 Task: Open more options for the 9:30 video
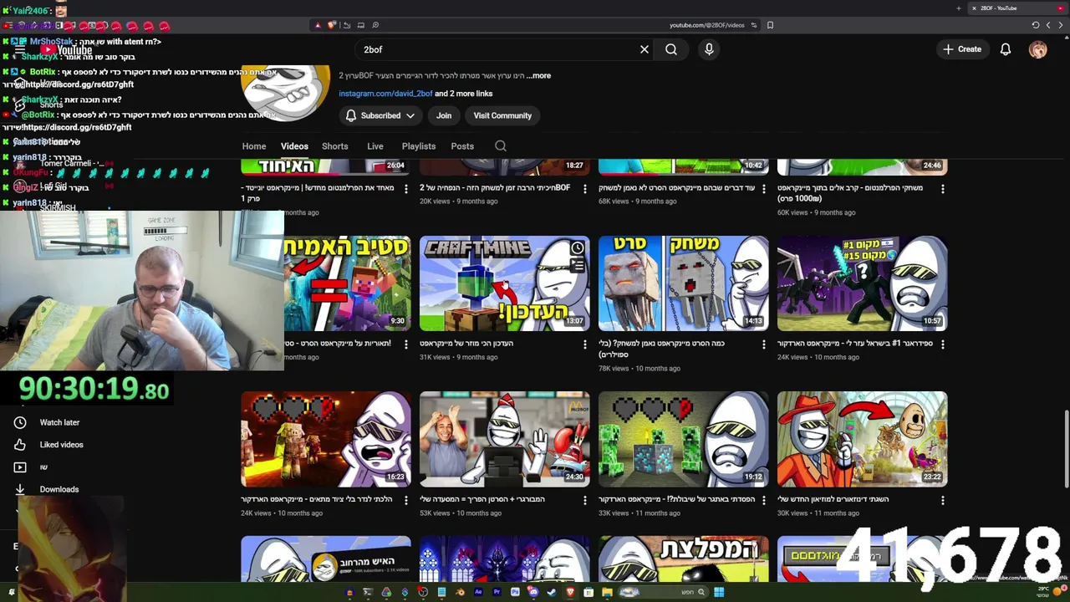[406, 344]
